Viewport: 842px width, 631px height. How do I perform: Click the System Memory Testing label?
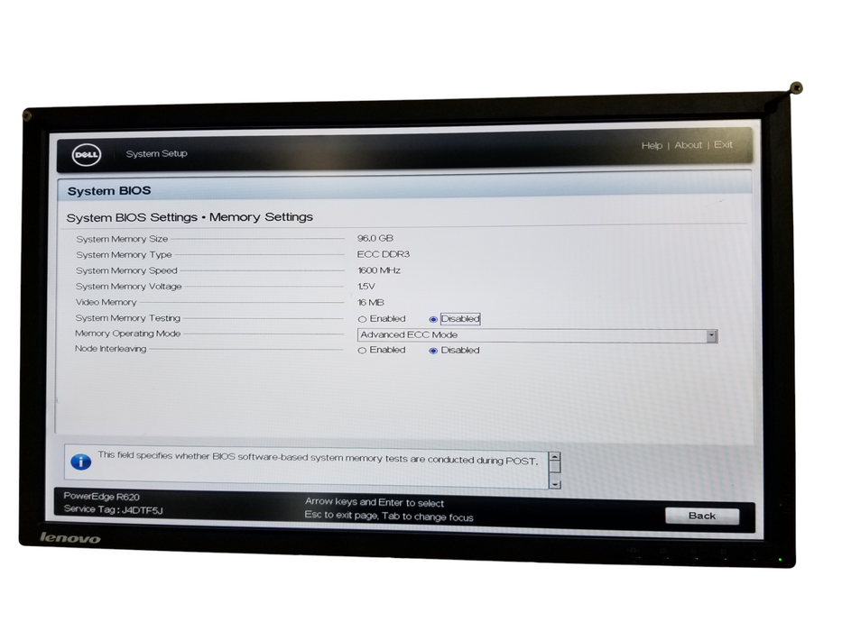click(128, 318)
